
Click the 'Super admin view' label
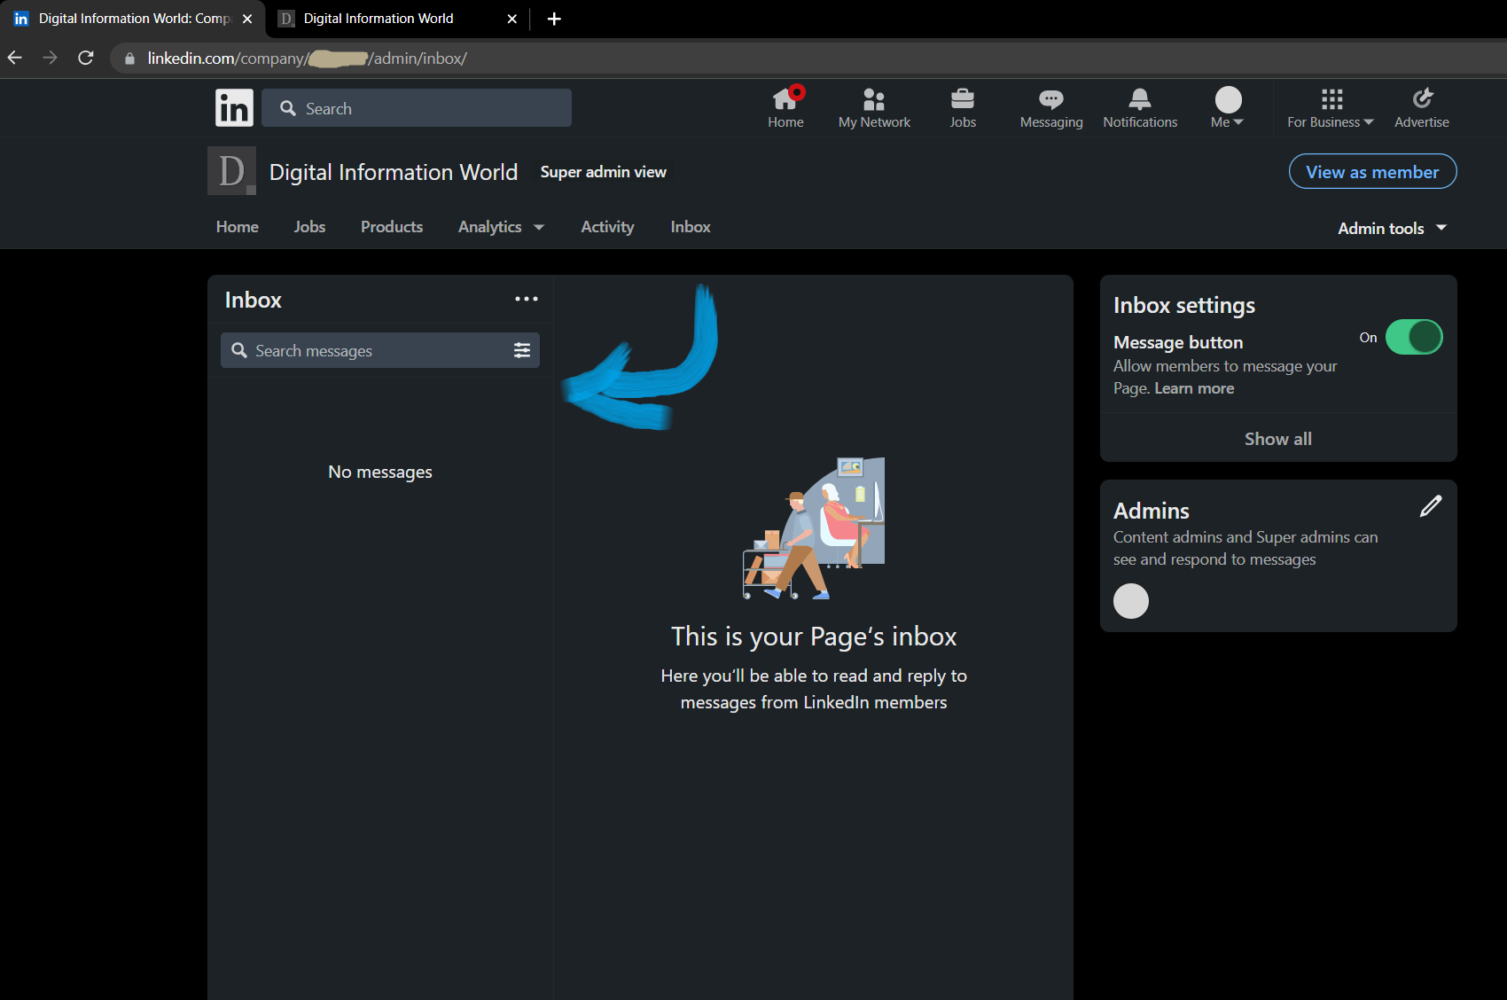coord(604,172)
